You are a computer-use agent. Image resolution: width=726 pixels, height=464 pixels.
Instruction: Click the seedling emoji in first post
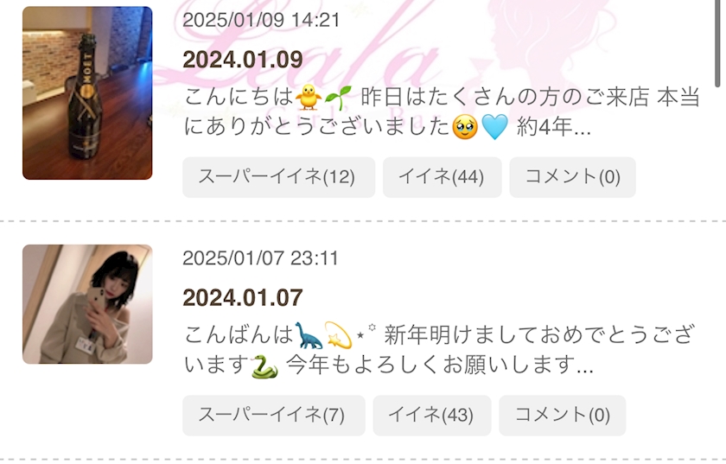pos(339,98)
